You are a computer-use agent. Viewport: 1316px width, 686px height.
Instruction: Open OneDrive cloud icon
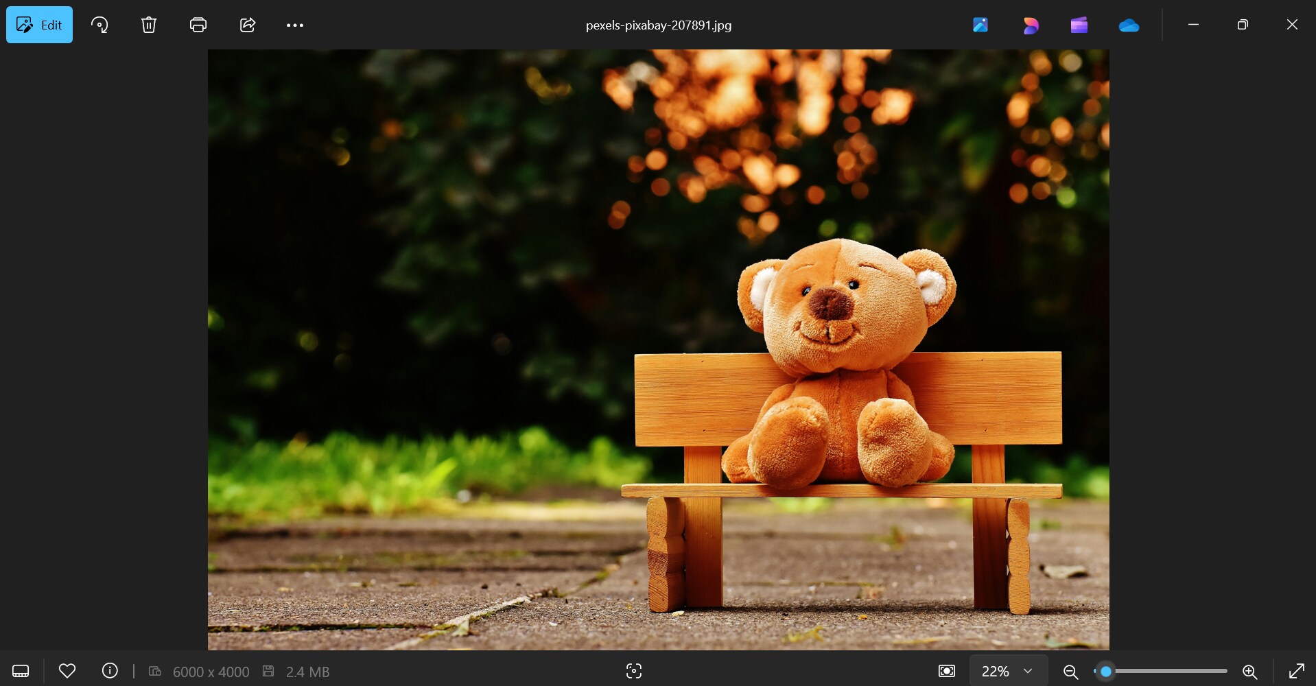[1129, 25]
